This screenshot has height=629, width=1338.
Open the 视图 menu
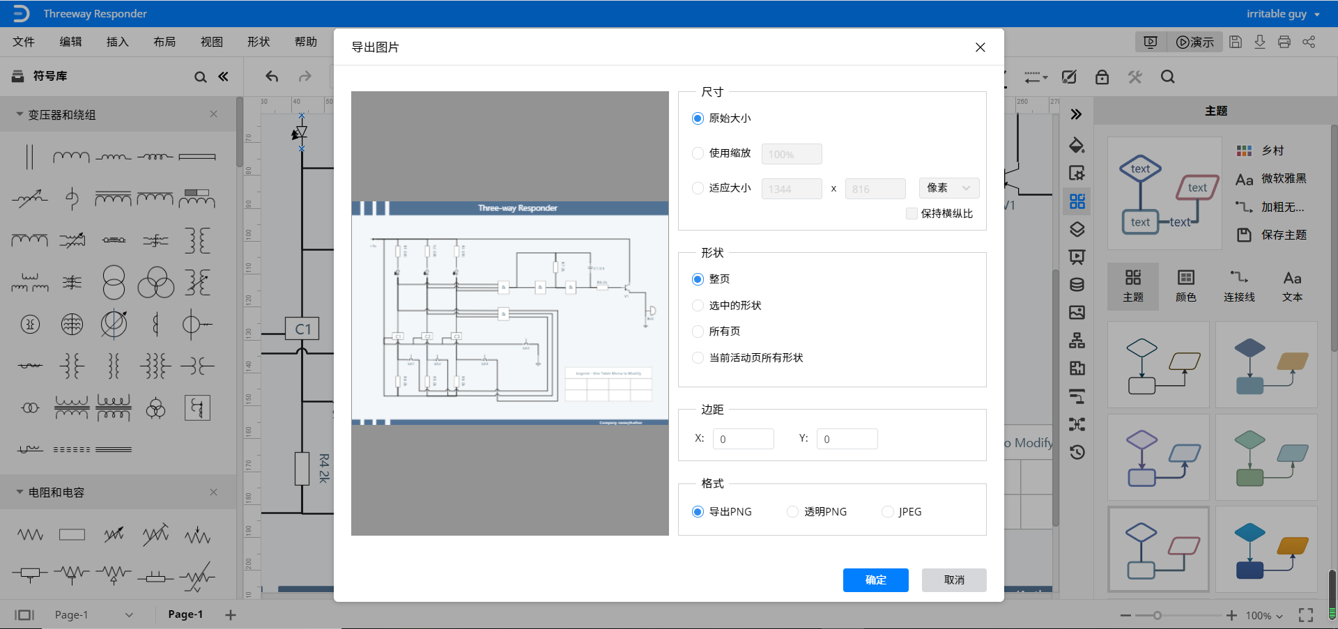(x=212, y=42)
